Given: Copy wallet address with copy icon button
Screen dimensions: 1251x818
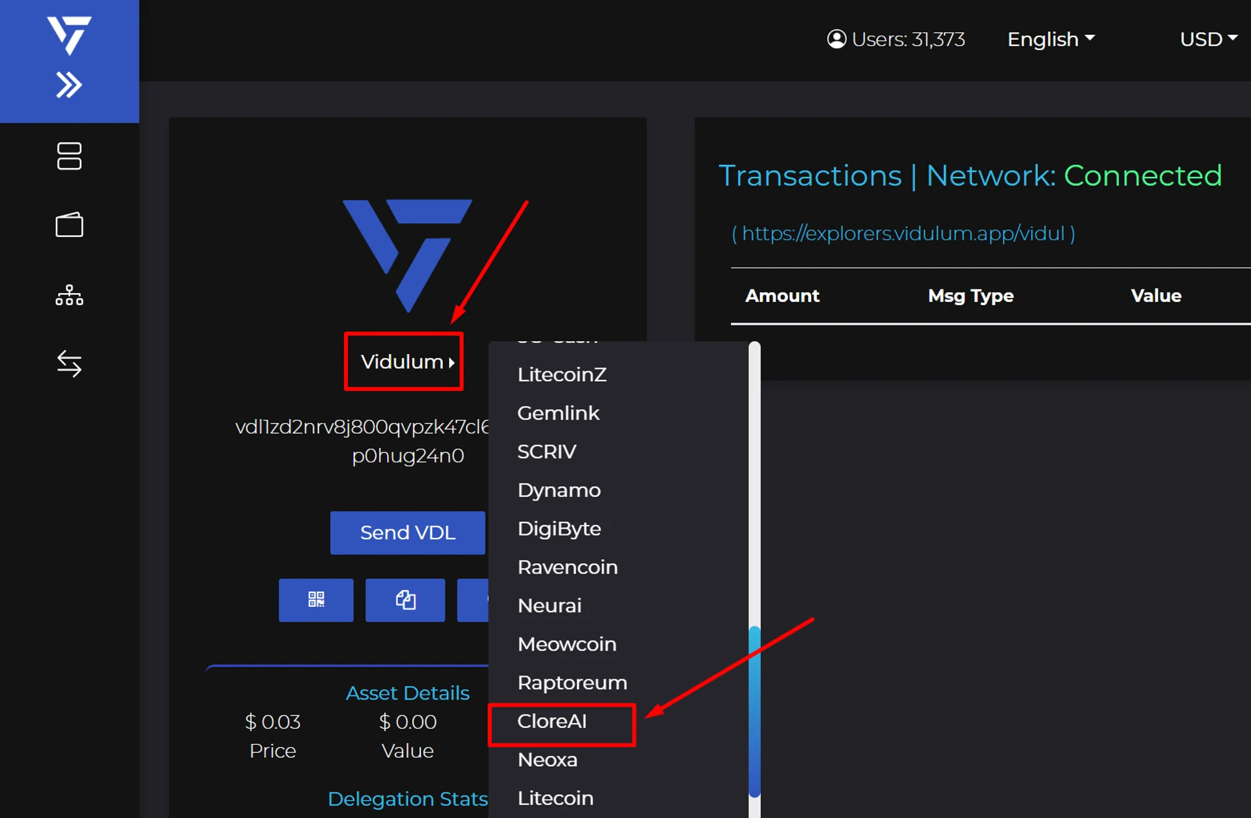Looking at the screenshot, I should click(405, 600).
